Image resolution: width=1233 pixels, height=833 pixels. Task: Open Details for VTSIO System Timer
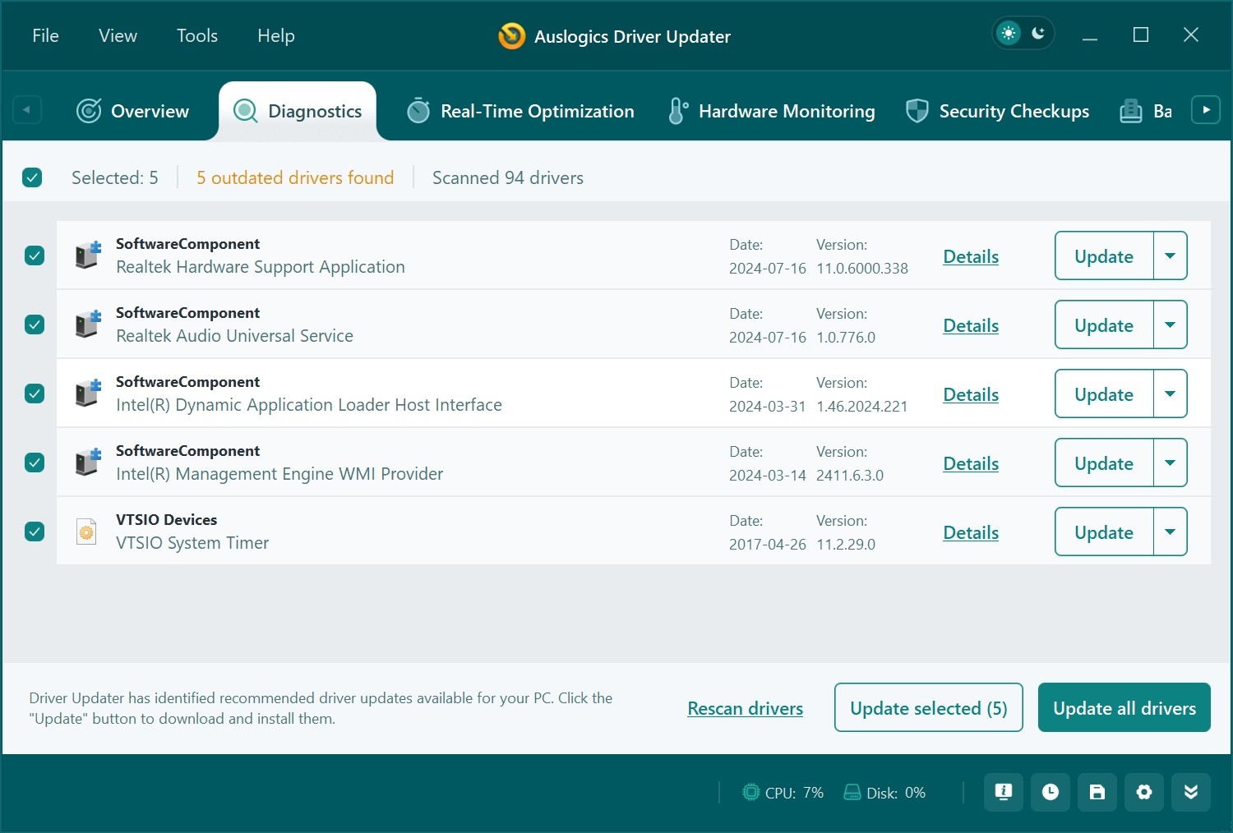[971, 532]
